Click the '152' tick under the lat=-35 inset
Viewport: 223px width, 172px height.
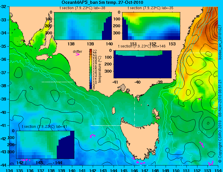[153, 44]
